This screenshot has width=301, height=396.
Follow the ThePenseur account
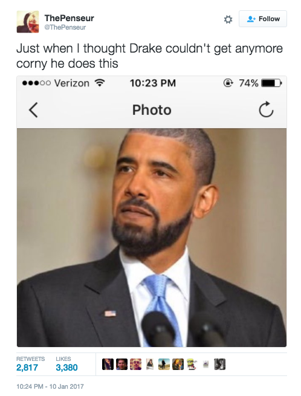click(262, 19)
